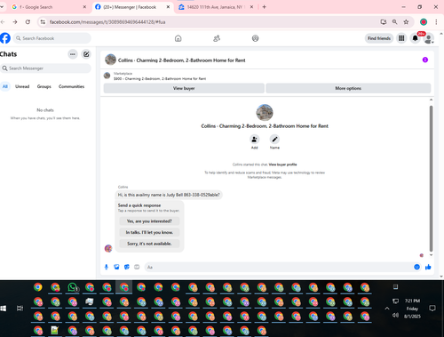This screenshot has height=337, width=444.
Task: Click the Add people icon
Action: [254, 140]
